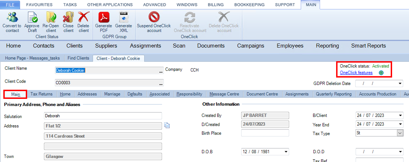Click the Close client icon

(x=68, y=17)
